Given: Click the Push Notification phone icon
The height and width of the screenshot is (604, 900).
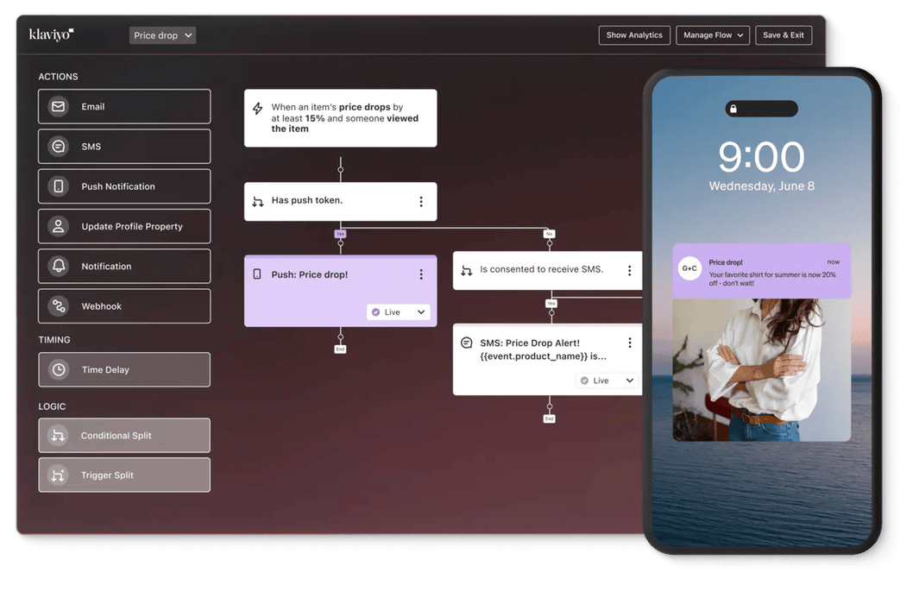Looking at the screenshot, I should coord(57,186).
